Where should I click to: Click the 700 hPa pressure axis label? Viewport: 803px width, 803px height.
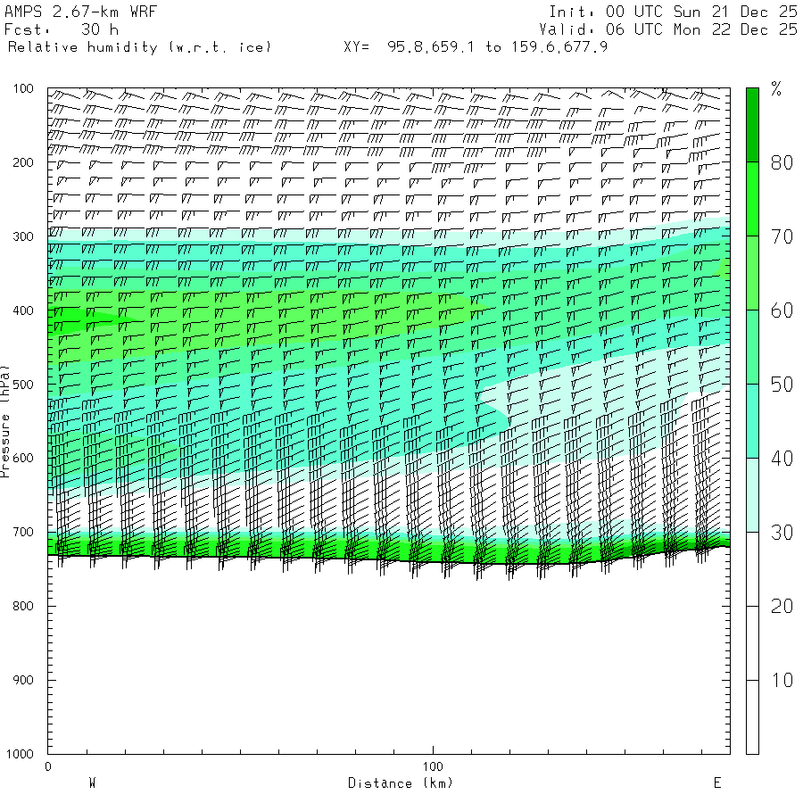click(23, 532)
